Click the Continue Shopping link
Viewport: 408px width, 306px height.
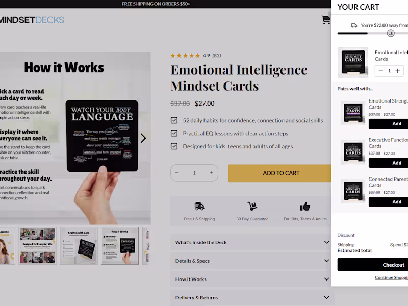tap(391, 277)
